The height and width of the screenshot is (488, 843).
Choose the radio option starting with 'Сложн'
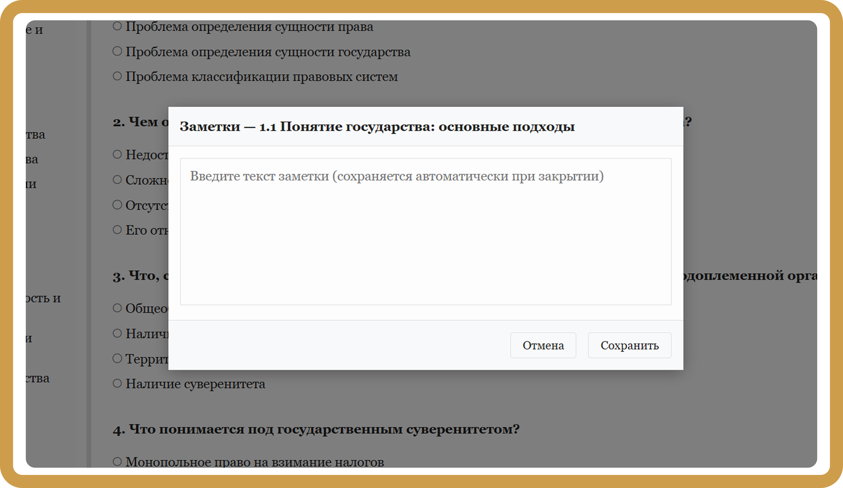coord(117,180)
